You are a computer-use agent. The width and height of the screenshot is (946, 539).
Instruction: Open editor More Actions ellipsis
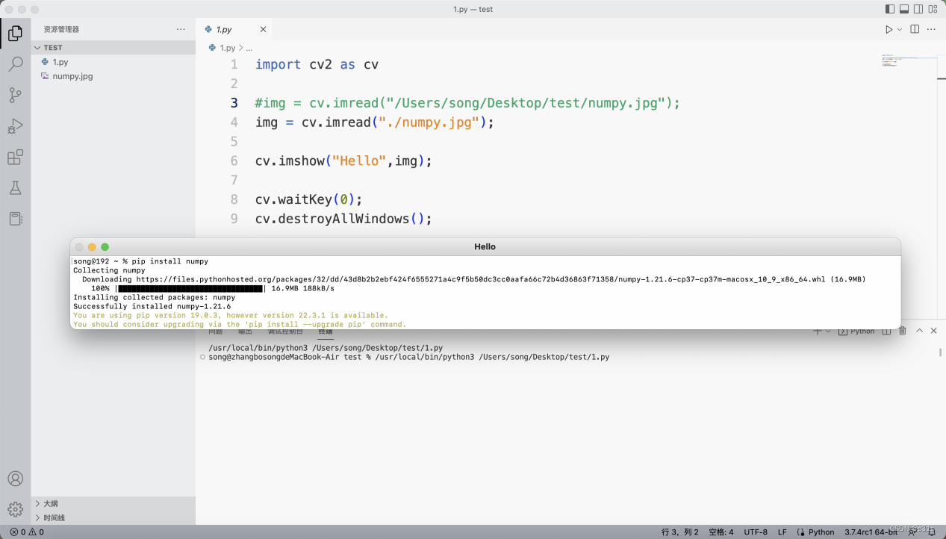tap(931, 29)
